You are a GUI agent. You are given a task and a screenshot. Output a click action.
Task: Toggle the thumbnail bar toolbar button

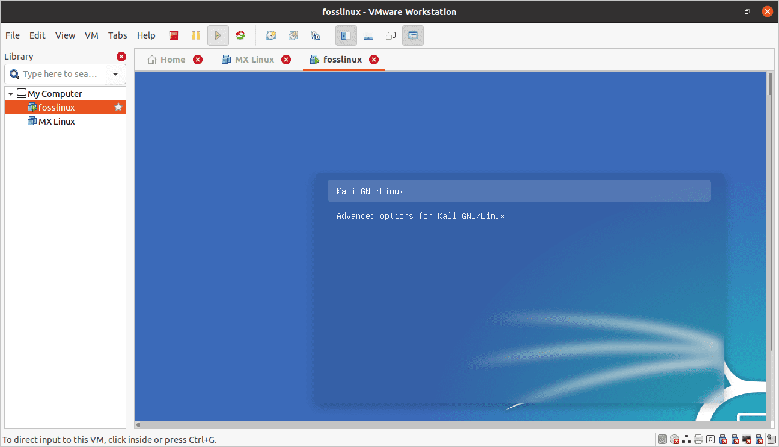(x=368, y=35)
